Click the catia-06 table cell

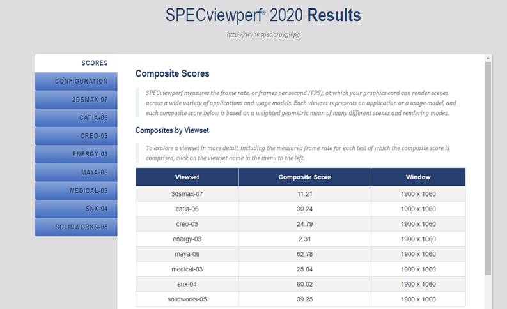coord(187,209)
